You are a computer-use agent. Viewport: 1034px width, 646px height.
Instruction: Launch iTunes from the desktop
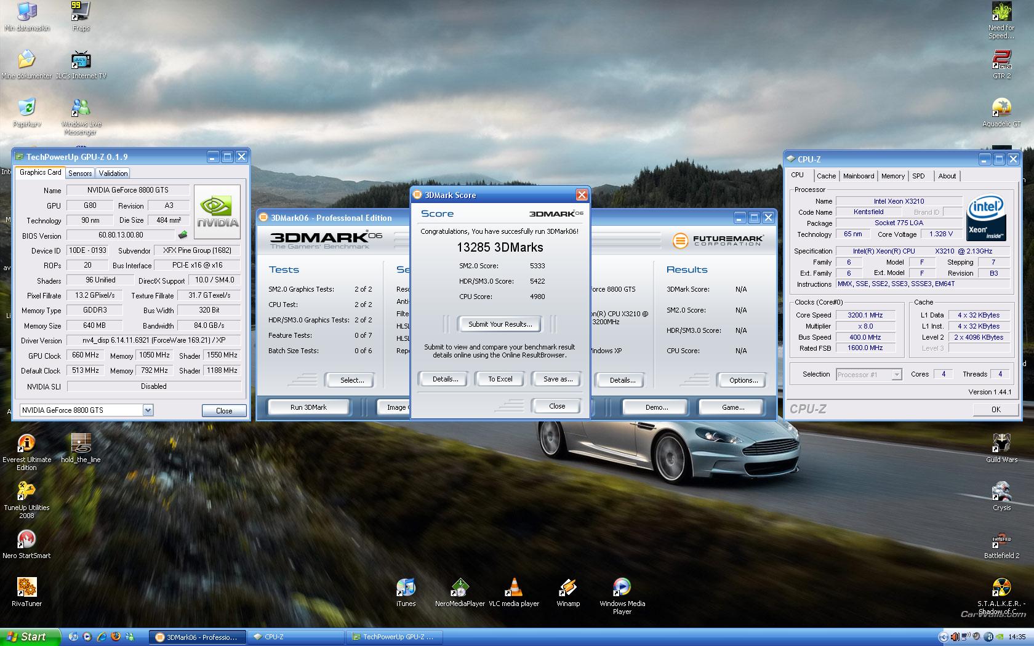406,592
